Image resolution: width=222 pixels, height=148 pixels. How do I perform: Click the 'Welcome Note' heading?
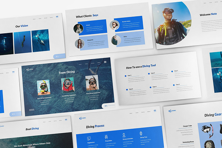tap(208, 14)
